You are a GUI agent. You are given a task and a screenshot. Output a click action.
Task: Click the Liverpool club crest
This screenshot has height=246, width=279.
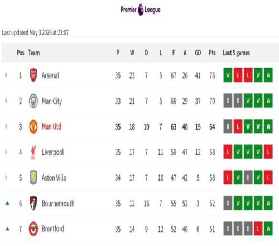(x=33, y=152)
